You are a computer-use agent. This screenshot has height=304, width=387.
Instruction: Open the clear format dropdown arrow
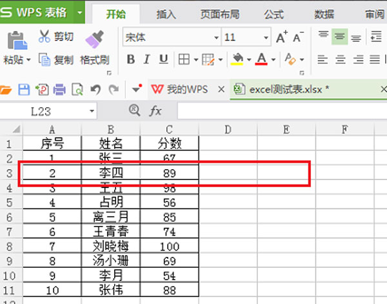coord(302,59)
